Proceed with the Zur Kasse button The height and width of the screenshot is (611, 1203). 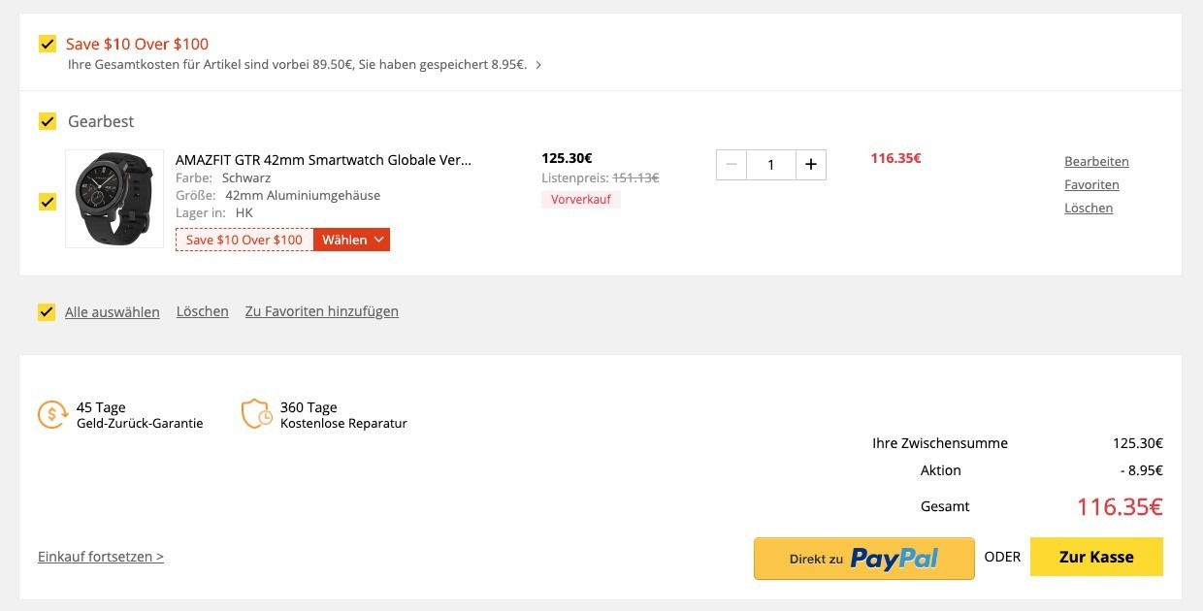pyautogui.click(x=1096, y=558)
